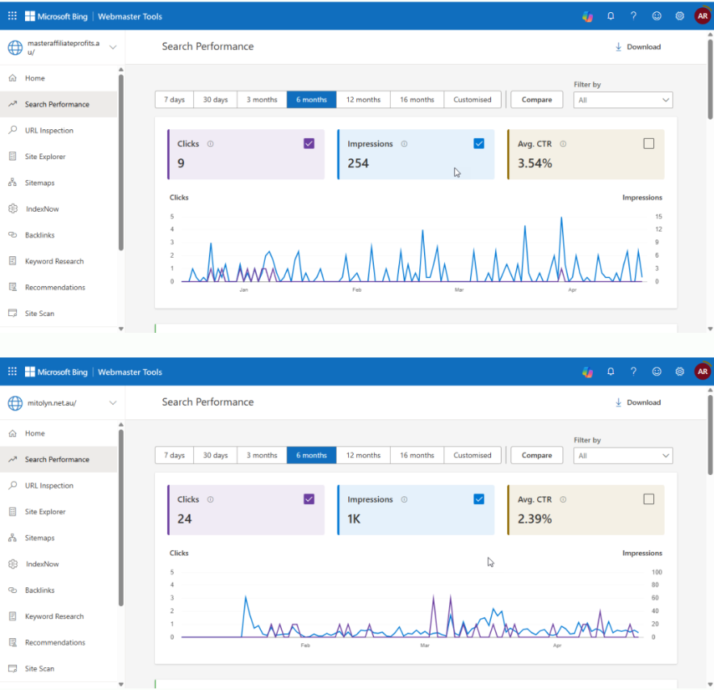
Task: Open feedback smiley in the mitolyn window
Action: click(657, 372)
